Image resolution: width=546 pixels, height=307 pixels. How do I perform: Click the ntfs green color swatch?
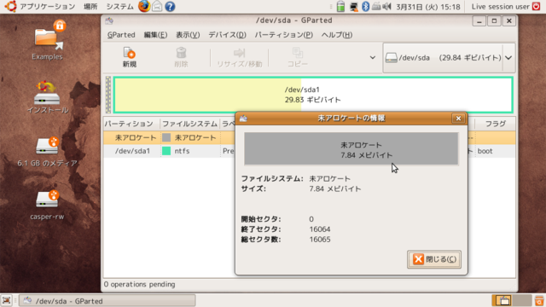click(166, 151)
